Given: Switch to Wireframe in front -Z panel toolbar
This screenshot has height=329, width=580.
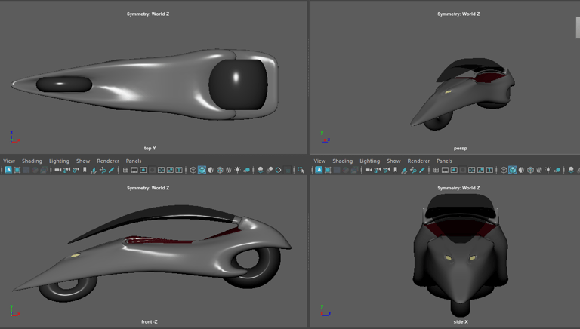Looking at the screenshot, I should (x=193, y=170).
